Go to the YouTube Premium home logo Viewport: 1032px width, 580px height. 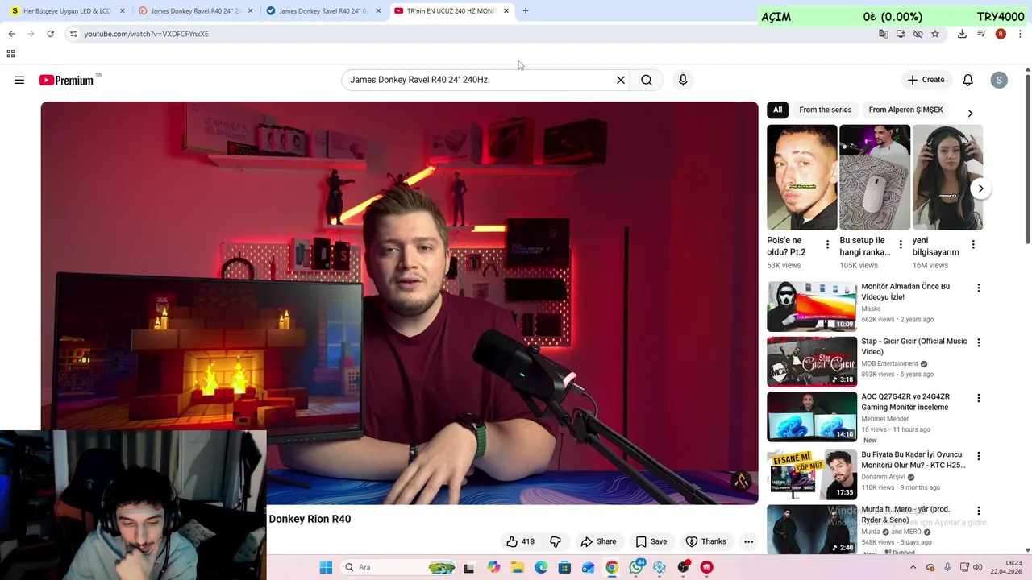point(66,80)
